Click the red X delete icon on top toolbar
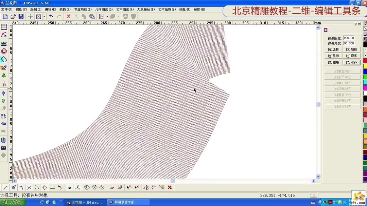The width and height of the screenshot is (367, 206). (68, 16)
